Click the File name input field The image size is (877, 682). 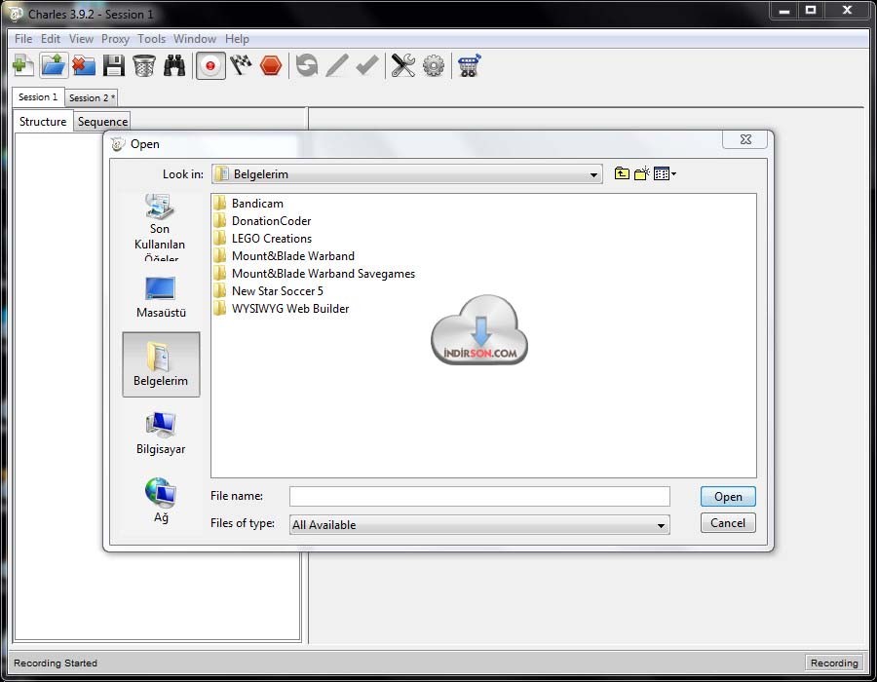(479, 497)
